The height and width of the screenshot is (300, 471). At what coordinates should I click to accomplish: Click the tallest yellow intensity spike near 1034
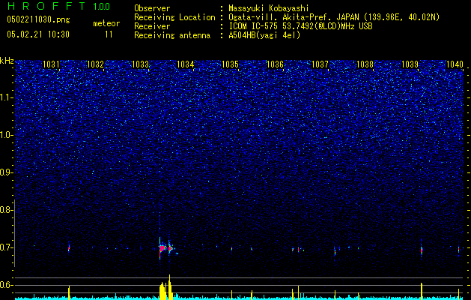coord(170,287)
